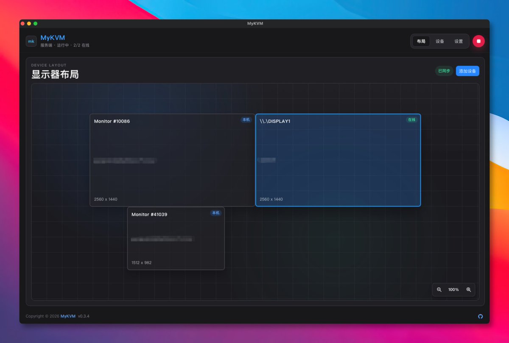Open the 设置 tab

459,41
